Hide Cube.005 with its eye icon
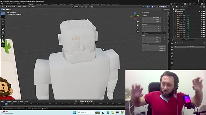Screen dimensions: 206x115 pyautogui.click(x=202, y=24)
